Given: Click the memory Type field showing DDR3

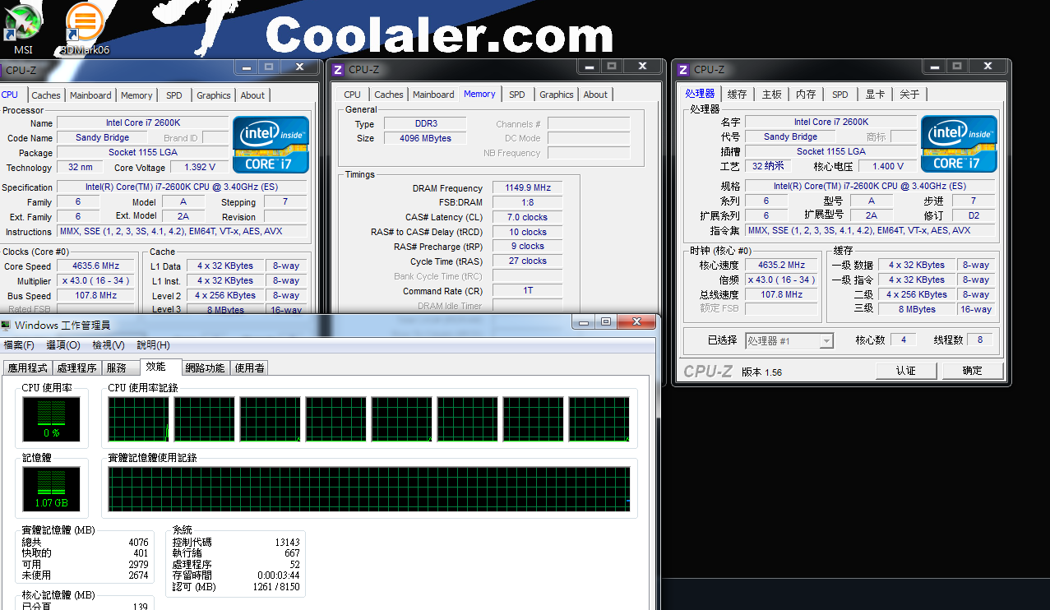Looking at the screenshot, I should (x=426, y=124).
